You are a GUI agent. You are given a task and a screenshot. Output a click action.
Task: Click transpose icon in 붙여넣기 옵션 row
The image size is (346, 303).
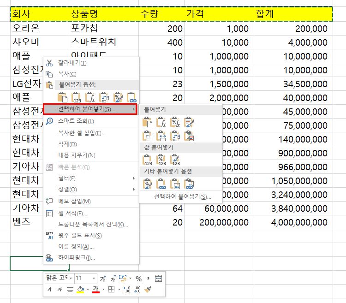tap(104, 97)
